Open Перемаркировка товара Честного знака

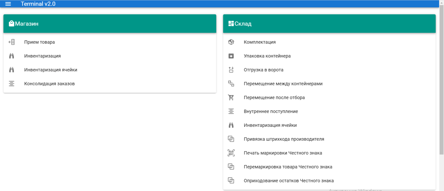[x=288, y=167]
